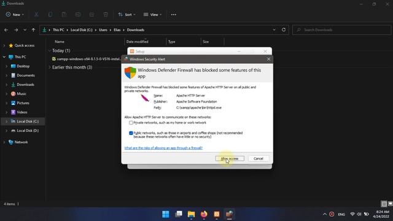Viewport: 393px width, 221px height.
Task: Open Task View on the taskbar
Action: point(179,214)
